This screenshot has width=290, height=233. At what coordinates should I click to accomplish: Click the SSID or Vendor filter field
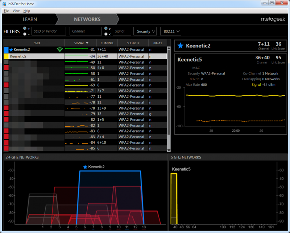pyautogui.click(x=49, y=31)
